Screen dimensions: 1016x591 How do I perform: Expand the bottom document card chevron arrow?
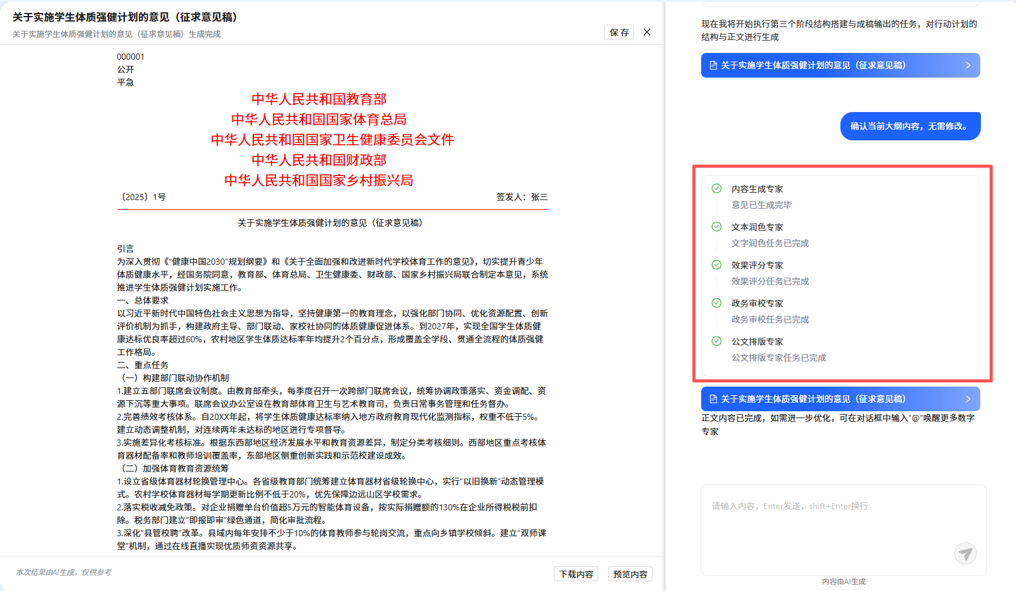click(967, 399)
